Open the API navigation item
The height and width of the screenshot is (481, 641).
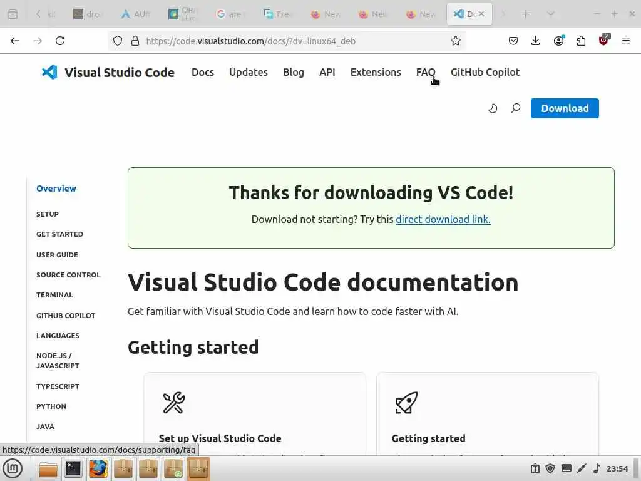[327, 73]
